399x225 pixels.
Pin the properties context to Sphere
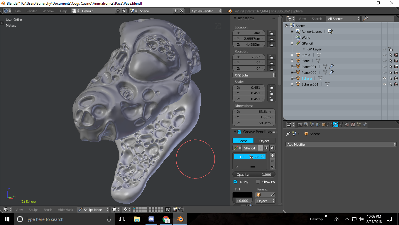(x=288, y=134)
